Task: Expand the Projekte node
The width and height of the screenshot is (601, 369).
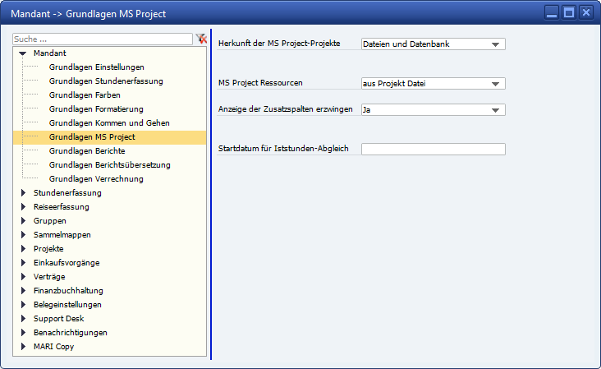Action: tap(23, 248)
